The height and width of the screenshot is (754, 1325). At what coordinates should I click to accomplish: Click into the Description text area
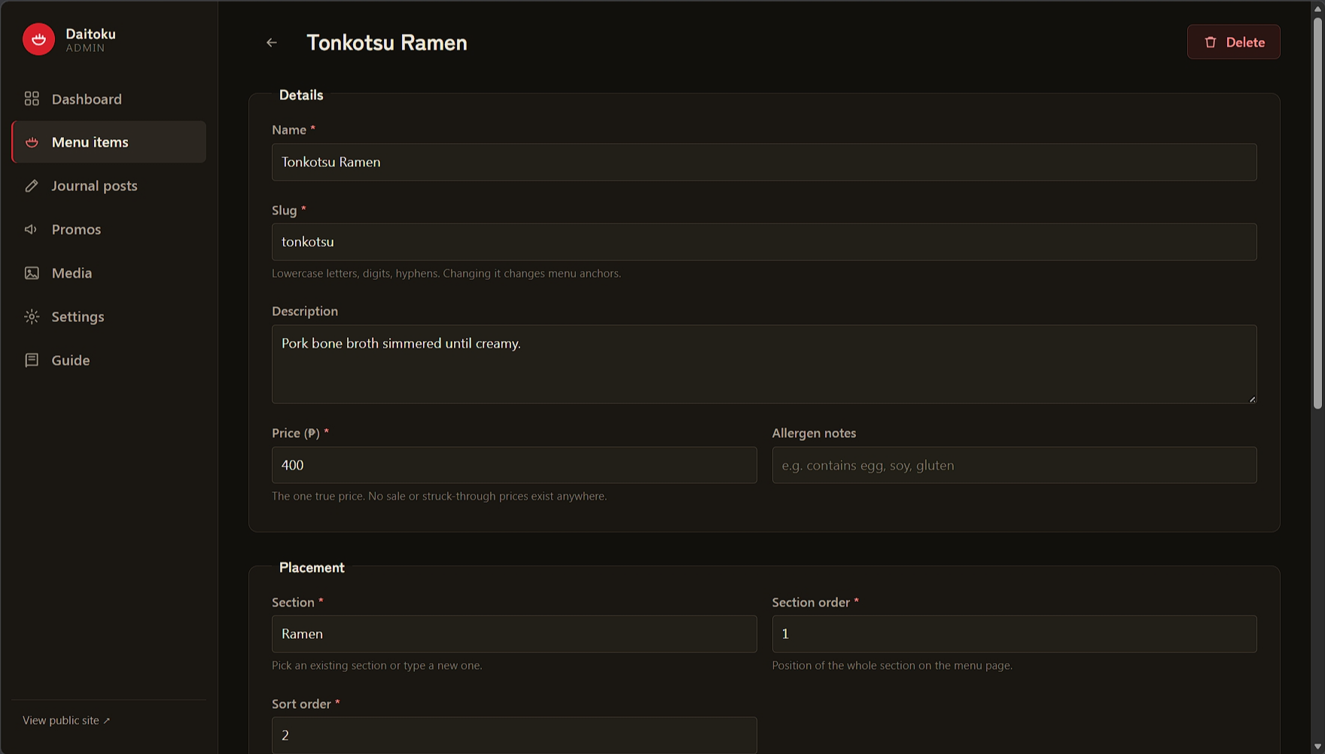[764, 364]
